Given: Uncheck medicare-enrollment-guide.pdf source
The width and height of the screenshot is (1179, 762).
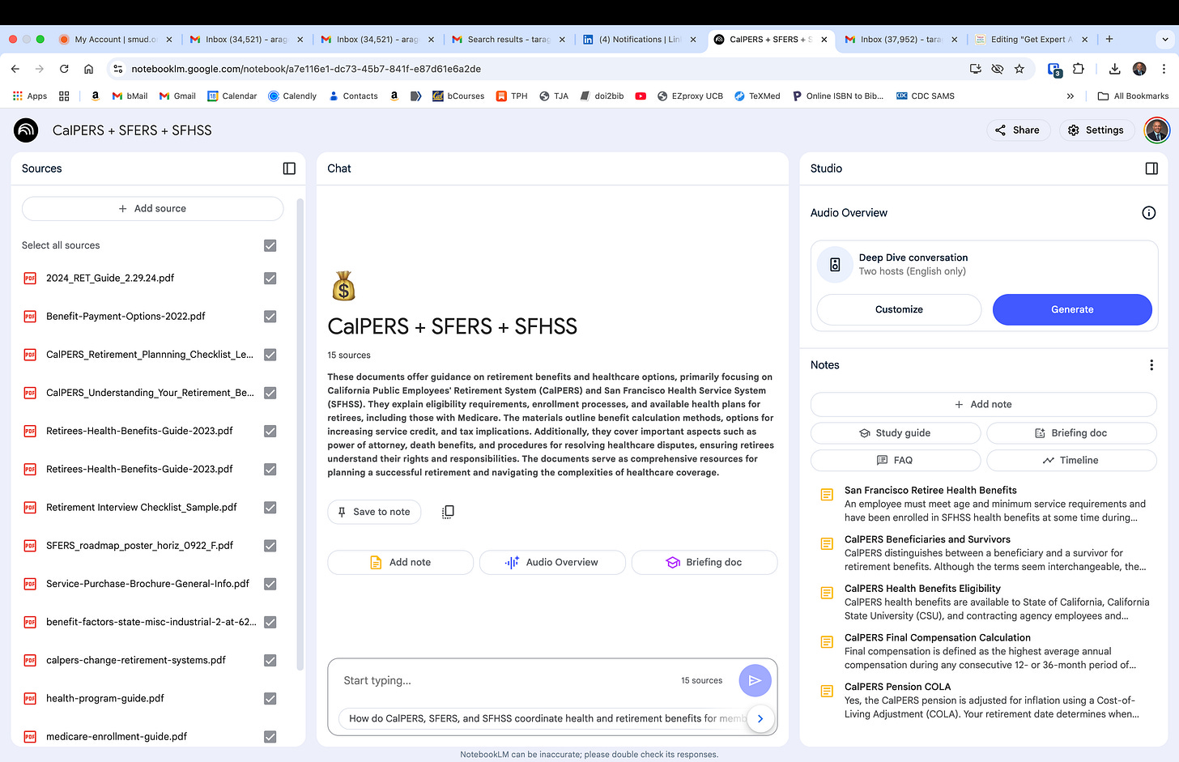Looking at the screenshot, I should point(270,737).
